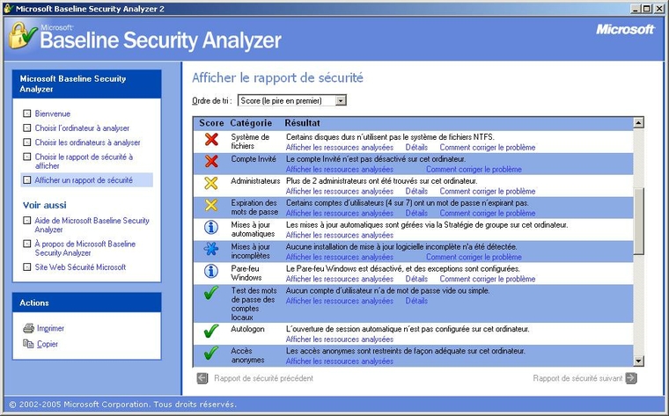
Task: Click Comment corriger le problème for Compte Invité
Action: [x=474, y=169]
